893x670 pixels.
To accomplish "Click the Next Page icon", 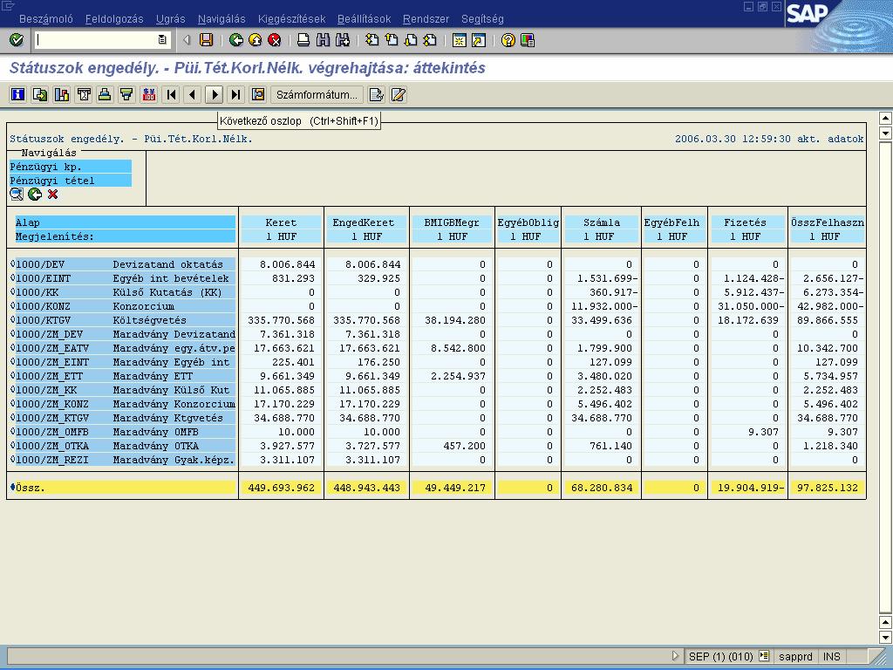I will [411, 40].
